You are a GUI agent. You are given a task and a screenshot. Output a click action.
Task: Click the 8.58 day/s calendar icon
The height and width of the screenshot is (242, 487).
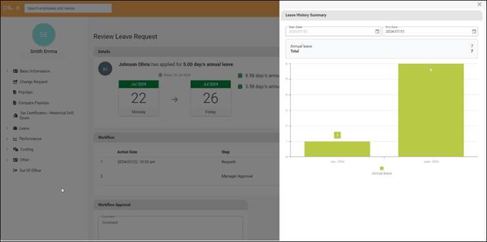tap(240, 76)
